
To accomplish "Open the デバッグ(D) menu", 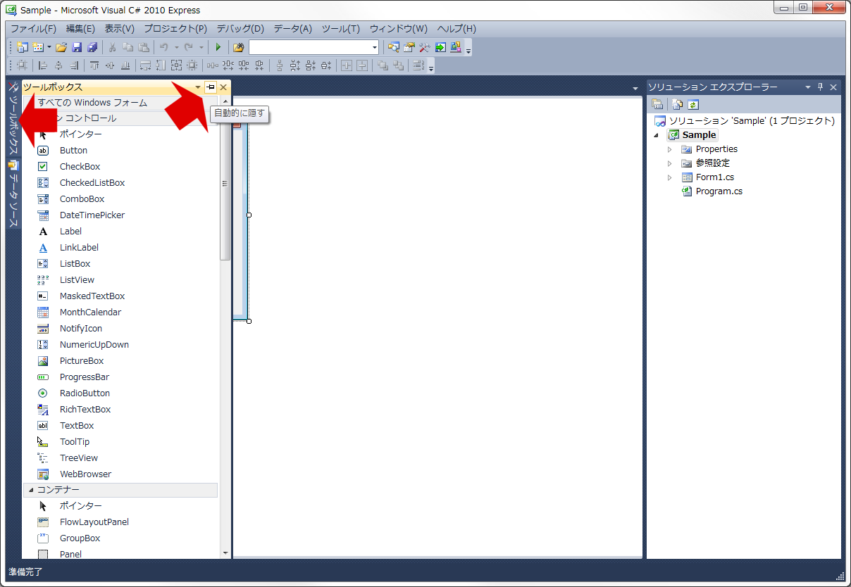I will 240,29.
